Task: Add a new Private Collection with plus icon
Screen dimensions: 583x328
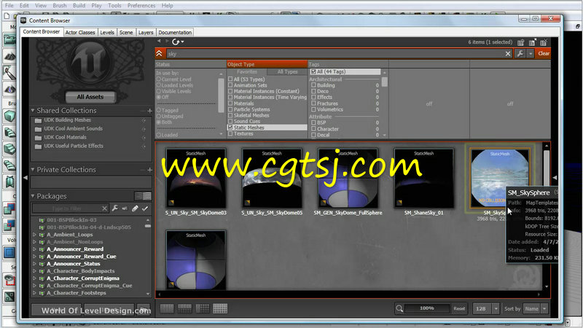Action: (x=149, y=170)
